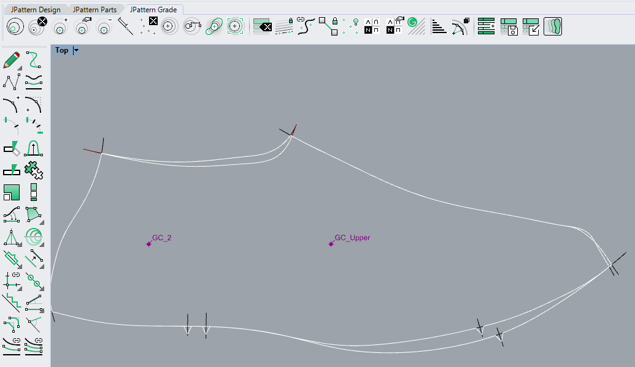
Task: Click the descending horizontal bars icon
Action: (x=439, y=26)
